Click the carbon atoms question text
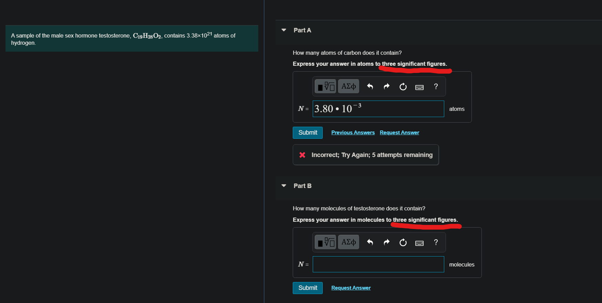The width and height of the screenshot is (602, 303). (x=347, y=53)
